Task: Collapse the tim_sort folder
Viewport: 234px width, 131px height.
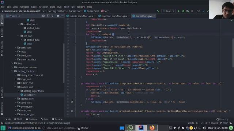Action: 18,36
